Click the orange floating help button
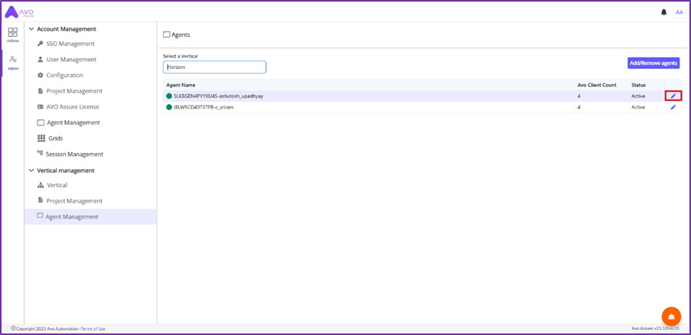 click(x=671, y=317)
